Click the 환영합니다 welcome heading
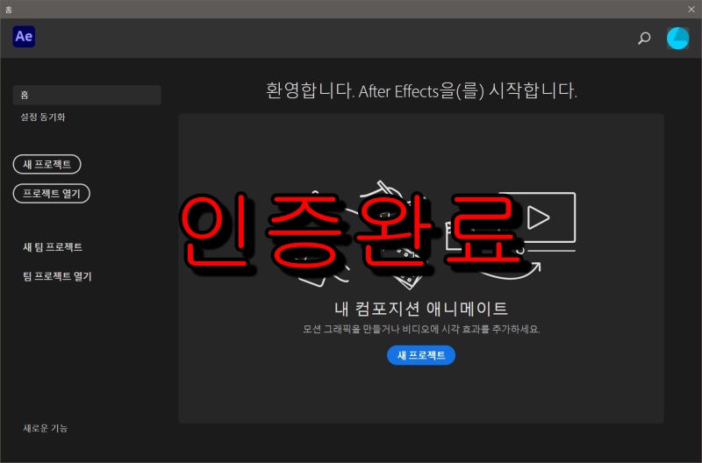 (x=421, y=91)
